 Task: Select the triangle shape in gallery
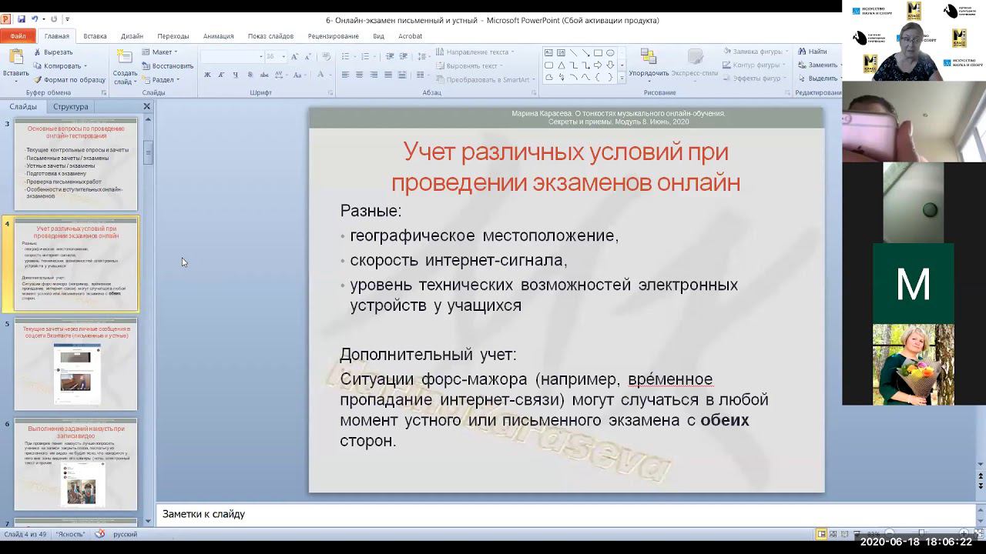[561, 65]
